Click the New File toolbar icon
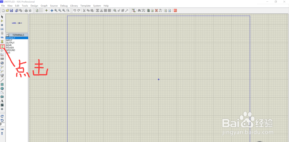Image resolution: width=289 pixels, height=142 pixels. [3, 11]
